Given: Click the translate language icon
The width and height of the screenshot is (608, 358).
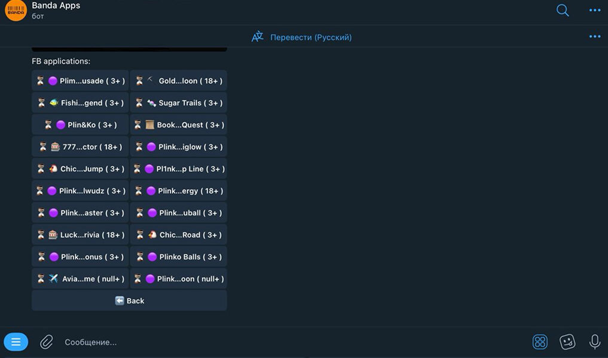Looking at the screenshot, I should tap(258, 37).
